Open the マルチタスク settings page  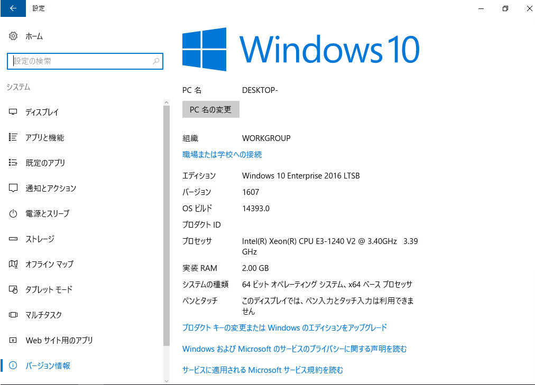pyautogui.click(x=43, y=315)
